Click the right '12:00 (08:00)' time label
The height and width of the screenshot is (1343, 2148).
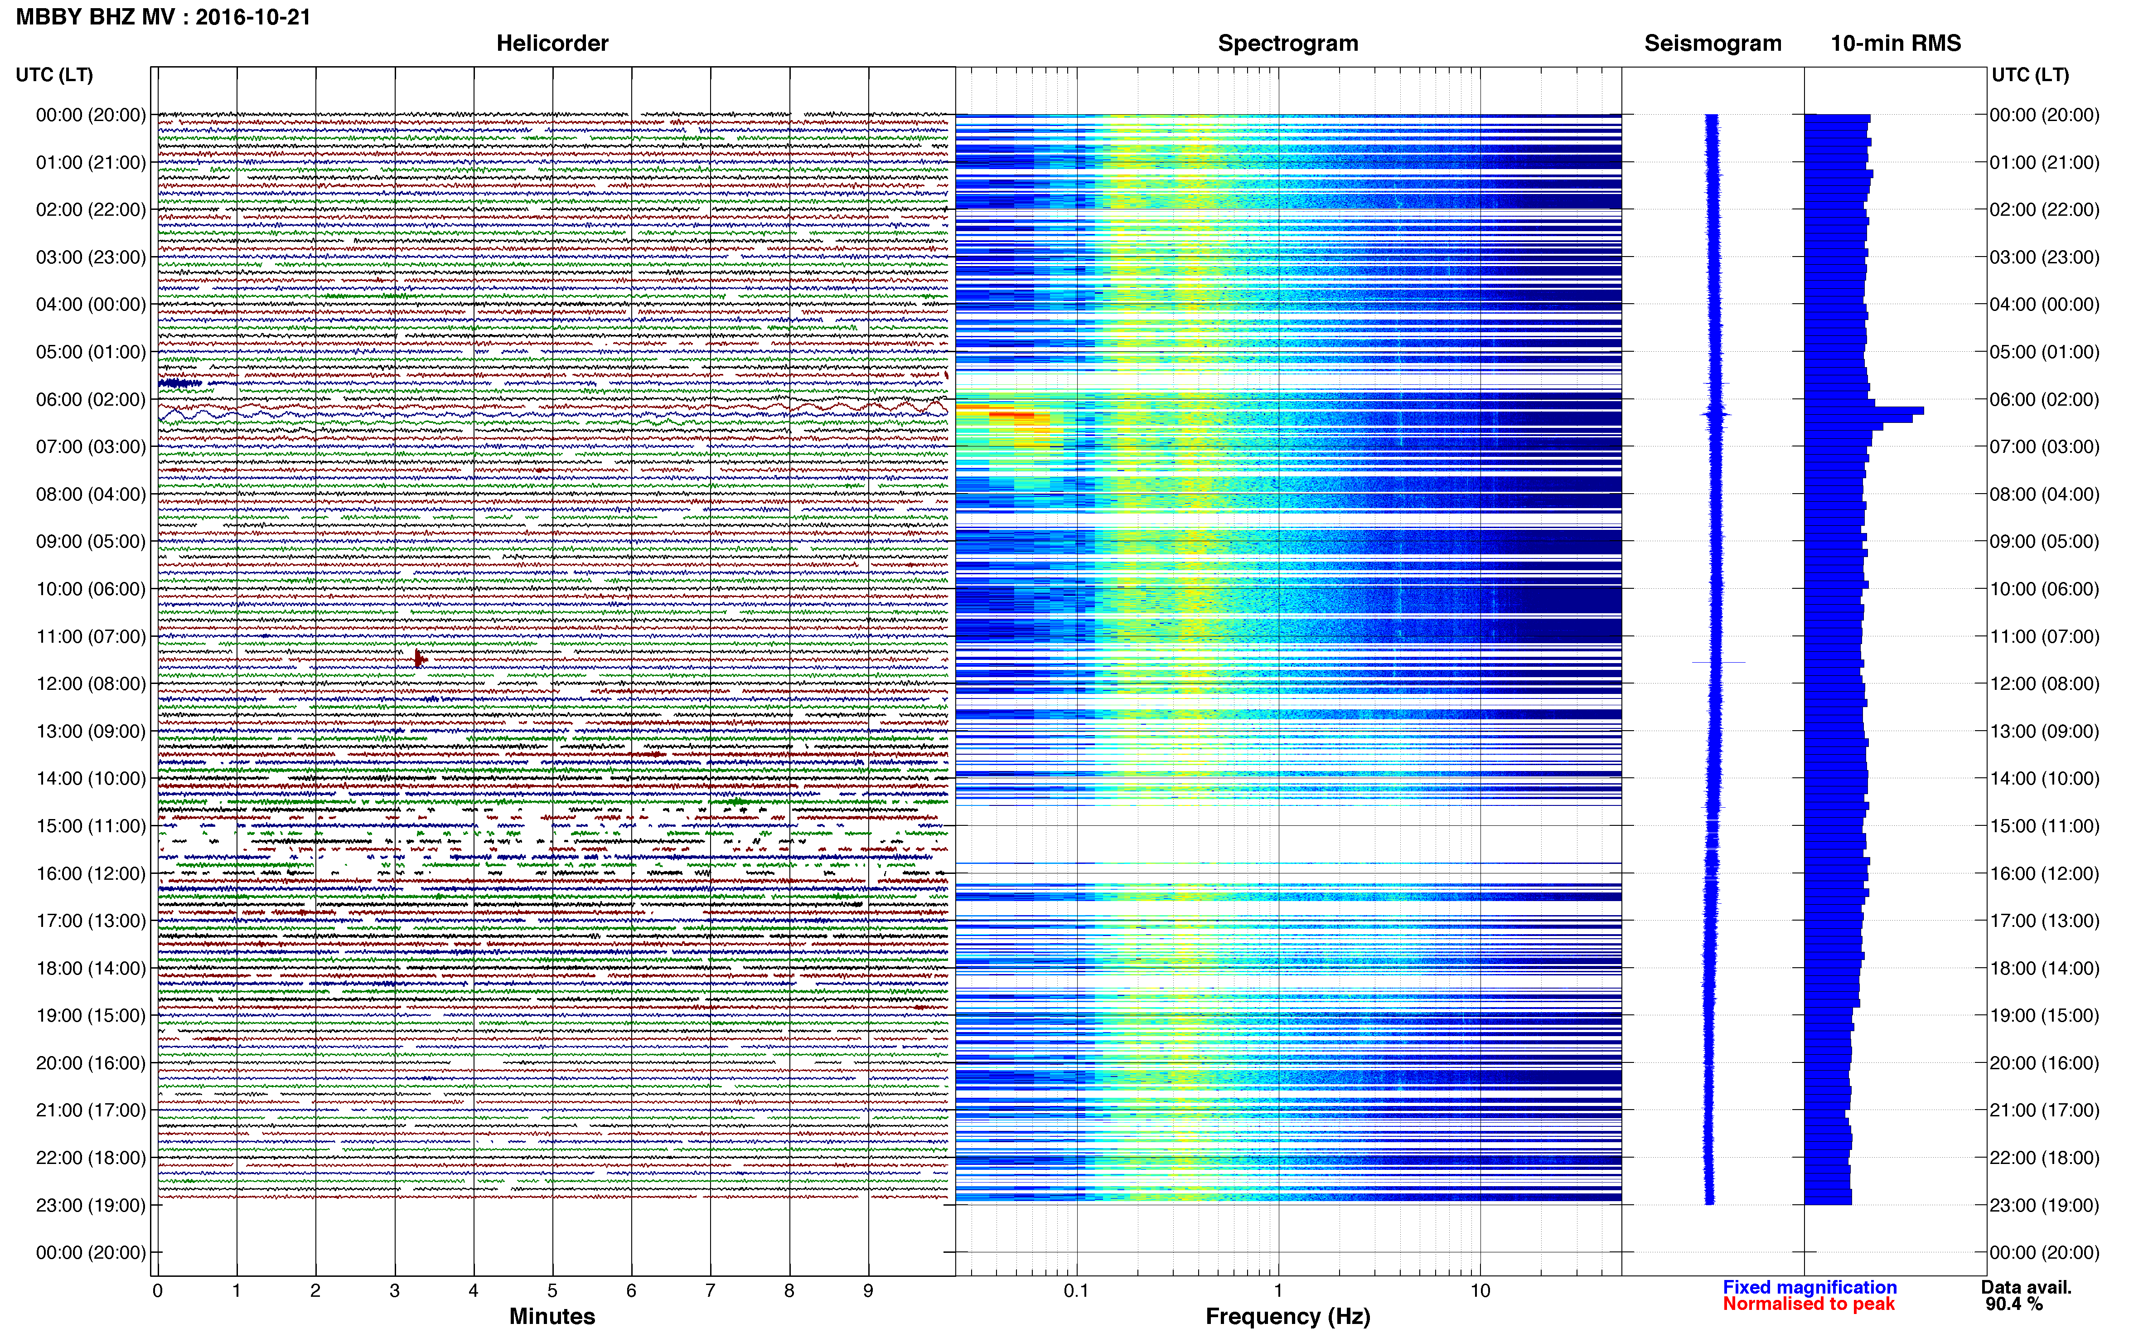coord(2044,684)
